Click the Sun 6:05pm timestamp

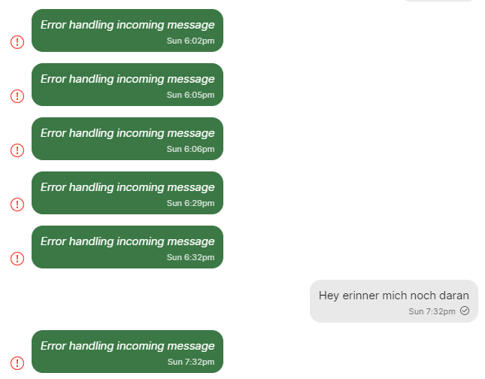190,95
